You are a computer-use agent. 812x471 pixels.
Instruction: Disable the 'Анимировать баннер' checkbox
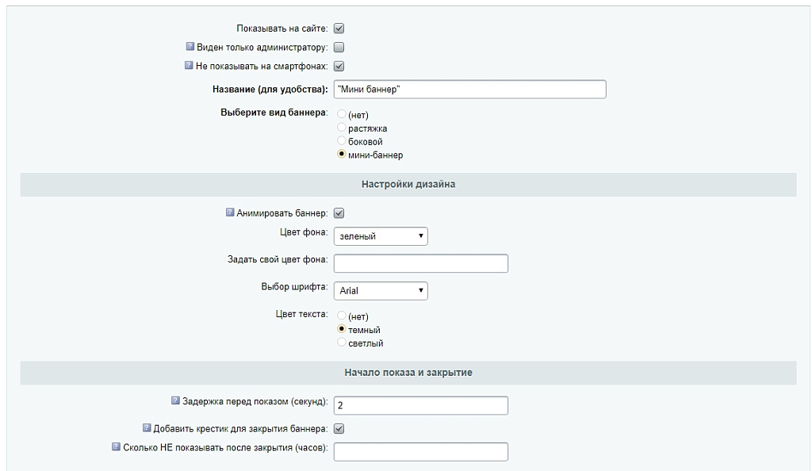point(339,213)
